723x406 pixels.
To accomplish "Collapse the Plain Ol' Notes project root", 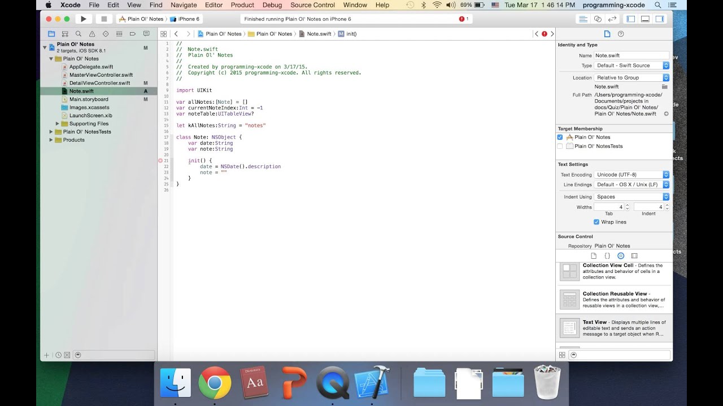I will (45, 47).
